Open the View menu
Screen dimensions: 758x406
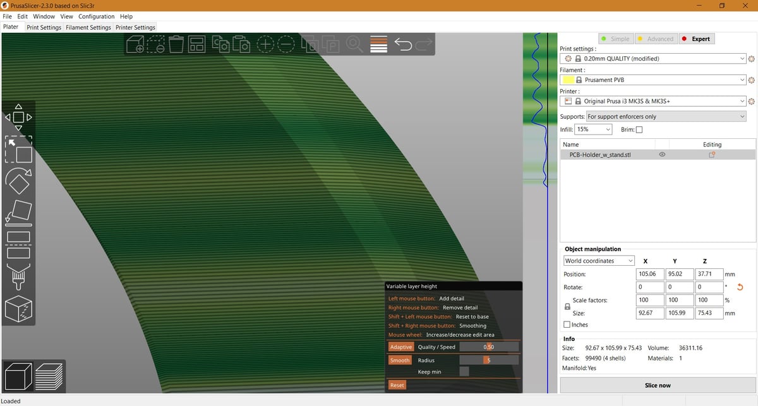pos(66,16)
